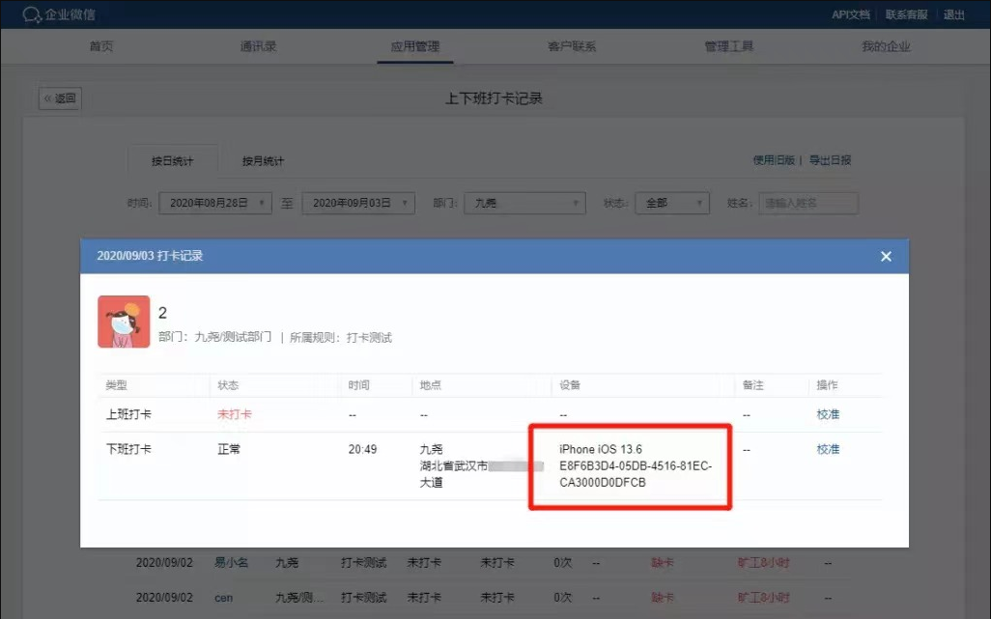Select the 应用管理 tab

414,46
